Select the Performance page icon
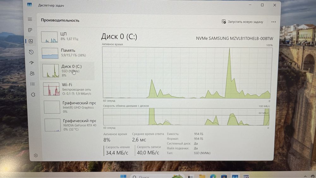The height and width of the screenshot is (178, 316). (x=31, y=41)
